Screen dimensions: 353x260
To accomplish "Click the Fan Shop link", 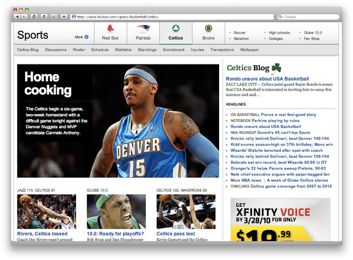I will pos(311,39).
